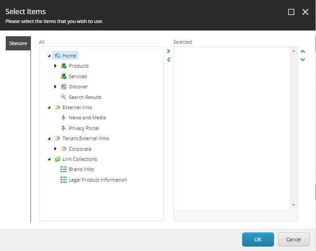Screen dimensions: 316x251
Task: Select Legal Product Information item
Action: click(98, 180)
